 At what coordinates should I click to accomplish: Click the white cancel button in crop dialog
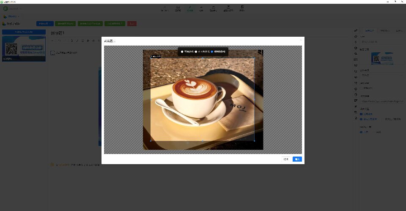pyautogui.click(x=286, y=159)
